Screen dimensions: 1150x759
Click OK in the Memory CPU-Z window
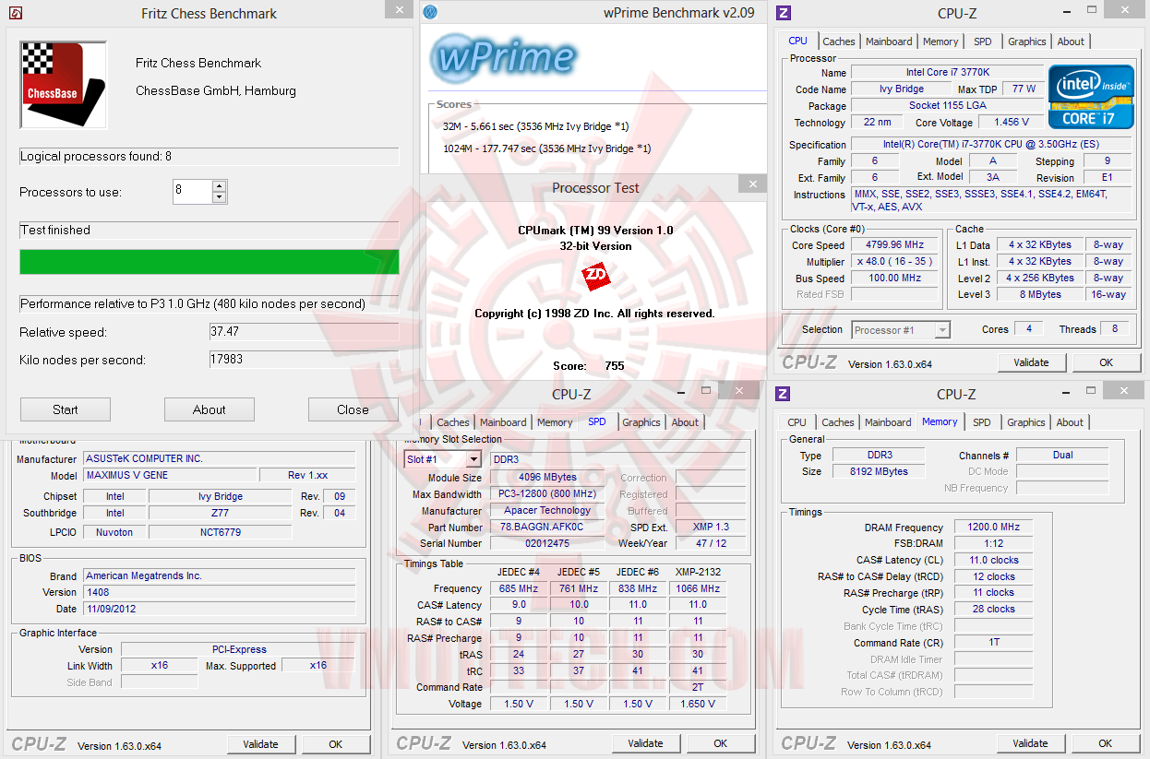(x=1105, y=743)
